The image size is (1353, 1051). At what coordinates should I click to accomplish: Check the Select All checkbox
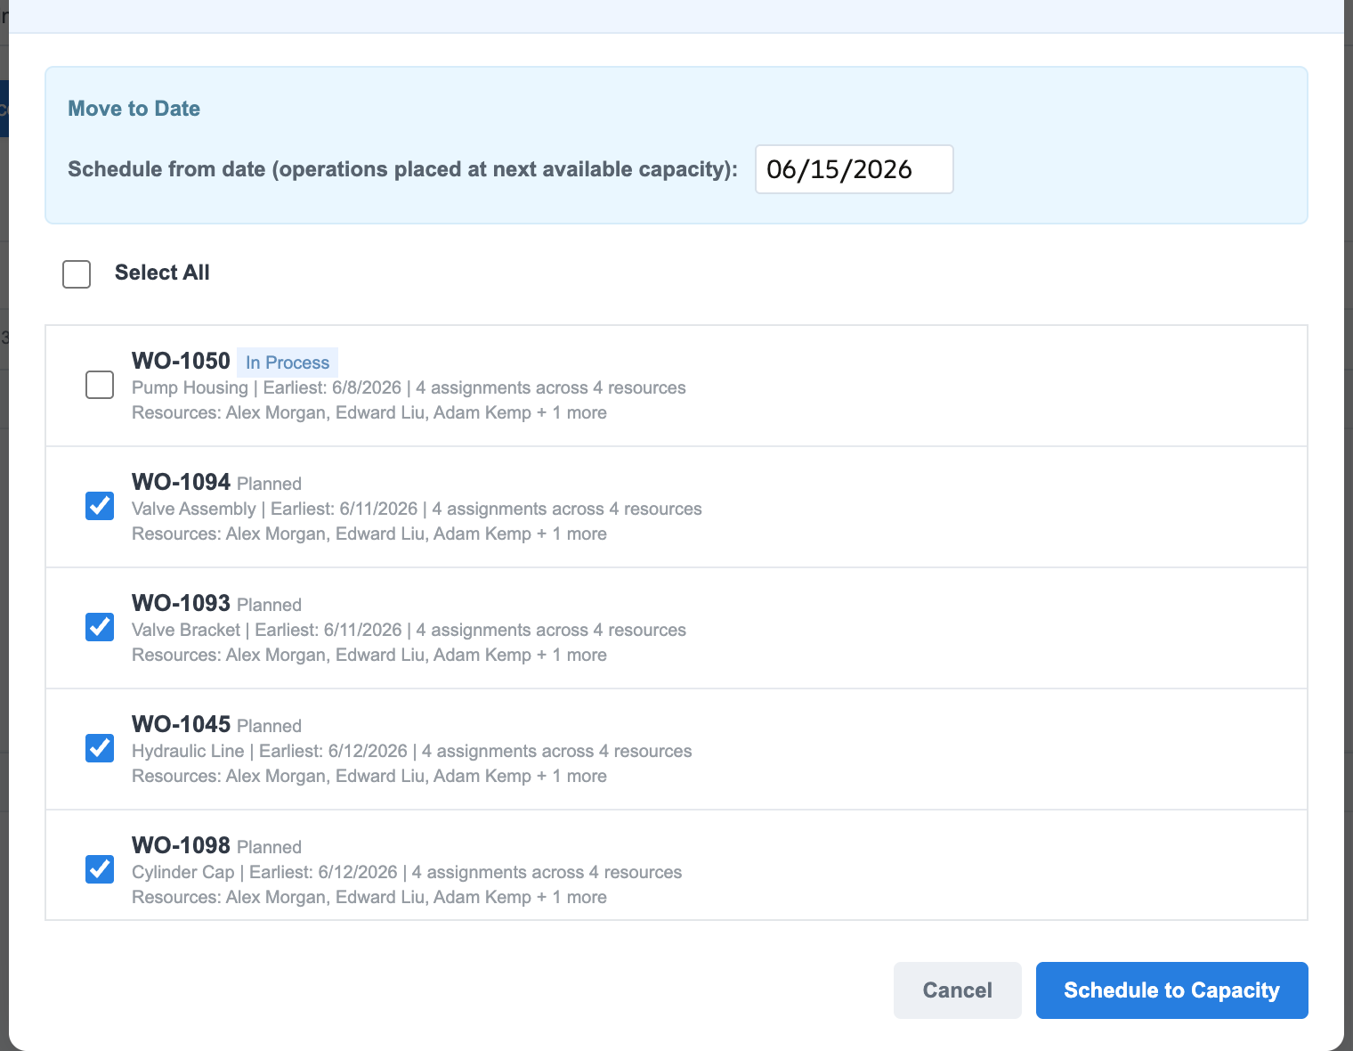pyautogui.click(x=77, y=274)
